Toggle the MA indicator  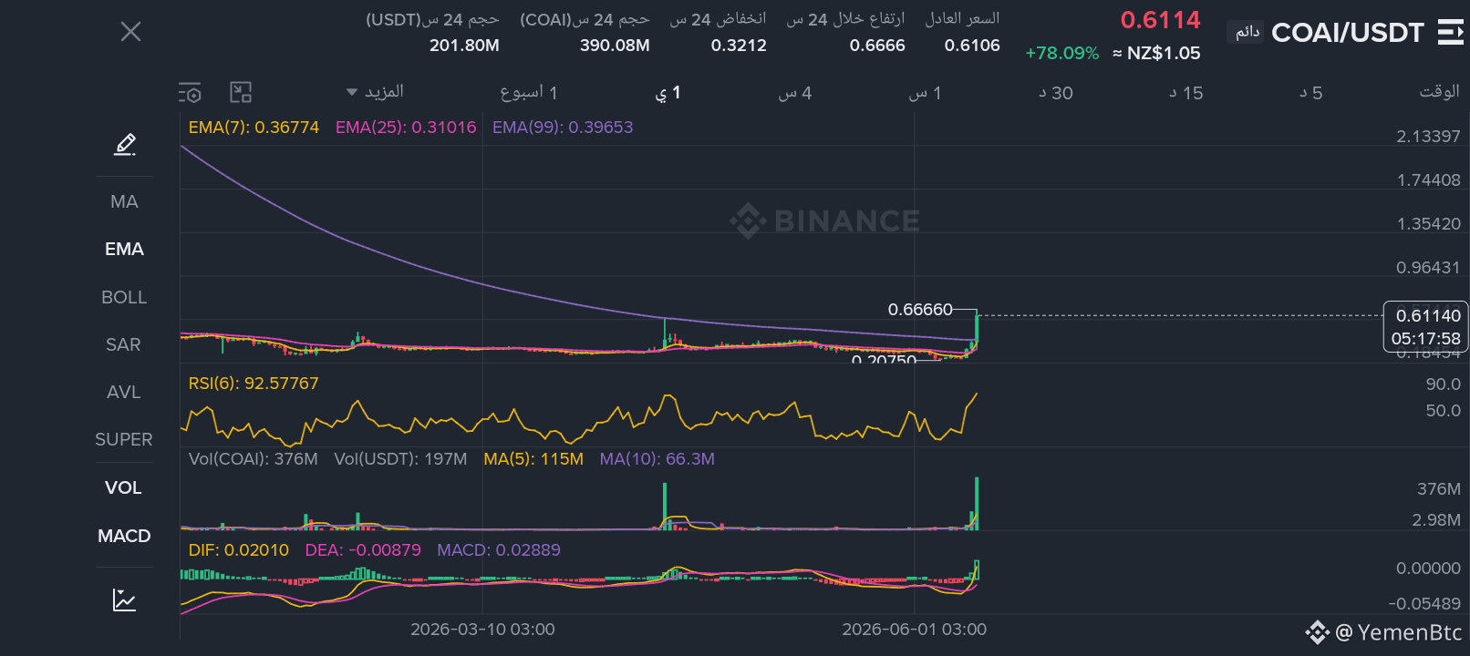[x=124, y=201]
